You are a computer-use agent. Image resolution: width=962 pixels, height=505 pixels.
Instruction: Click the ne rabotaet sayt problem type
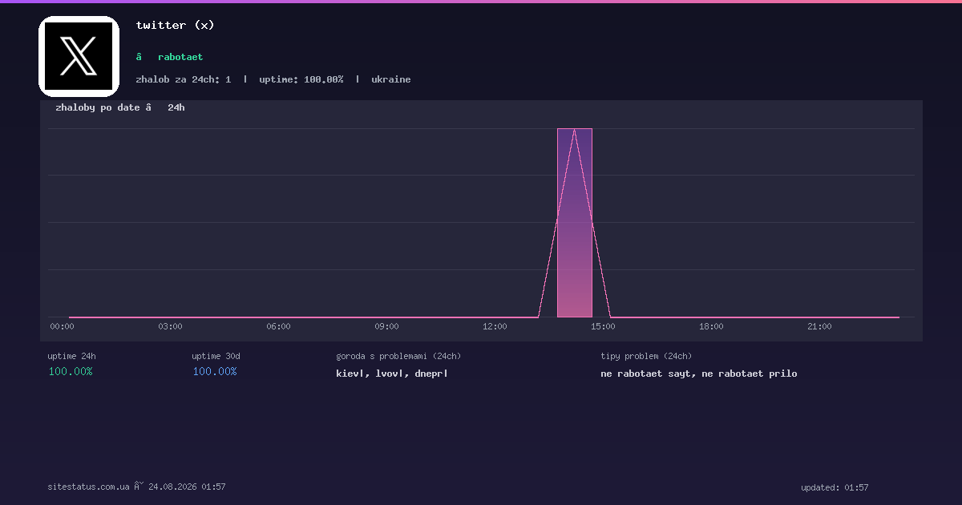(x=648, y=374)
